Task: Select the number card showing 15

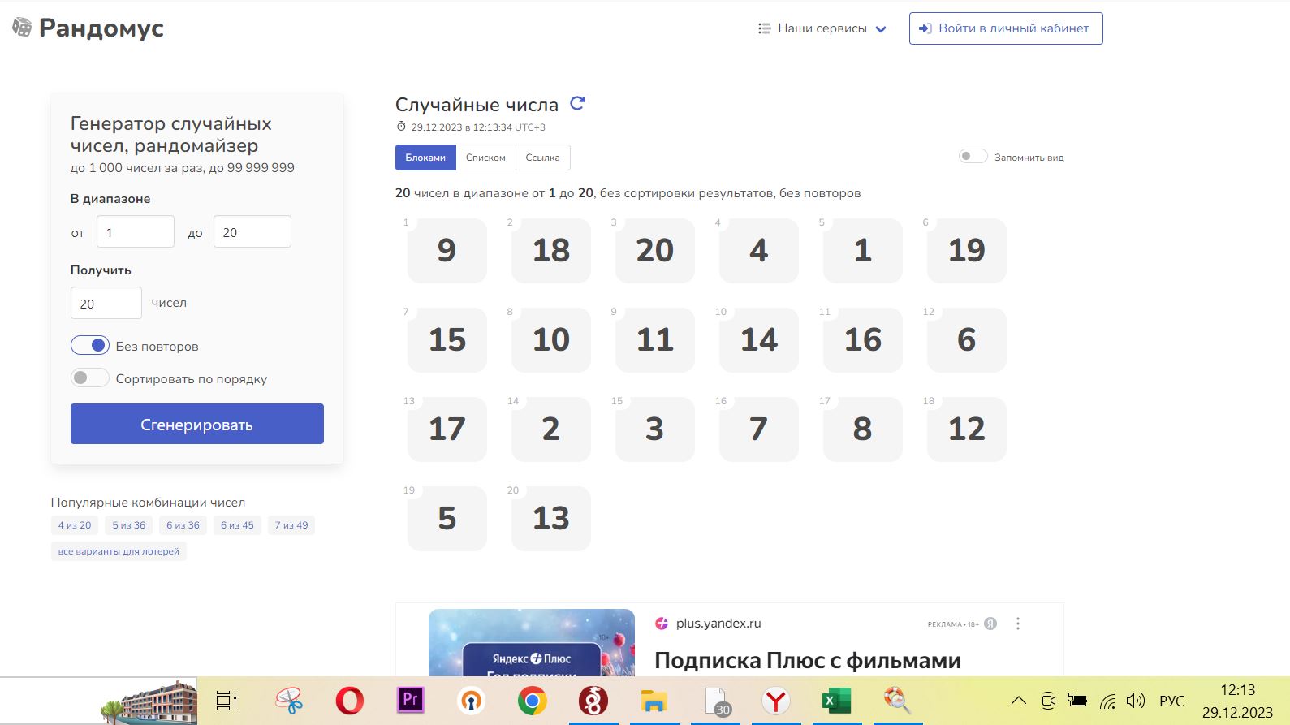Action: (x=447, y=339)
